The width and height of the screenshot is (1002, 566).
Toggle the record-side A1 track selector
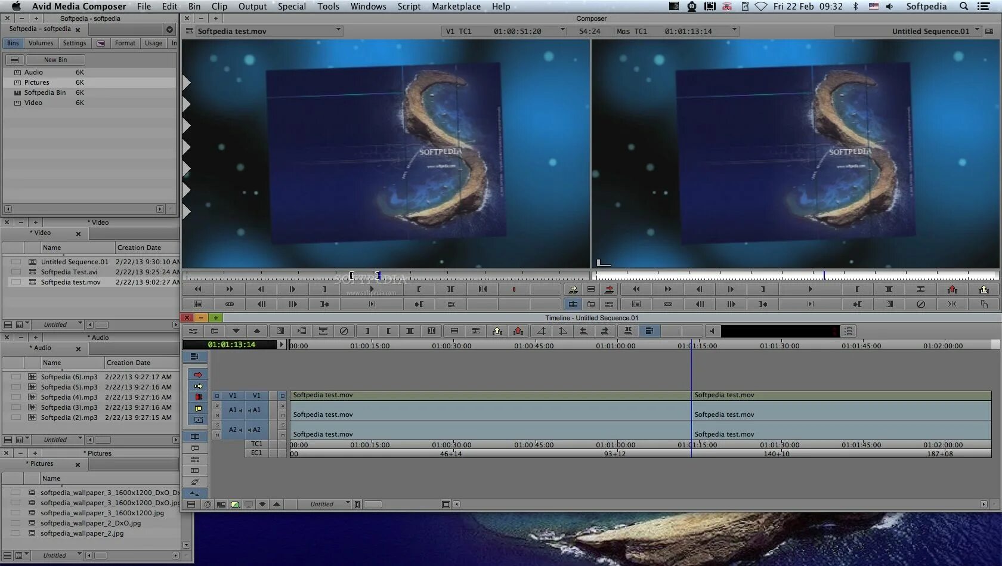[x=256, y=410]
